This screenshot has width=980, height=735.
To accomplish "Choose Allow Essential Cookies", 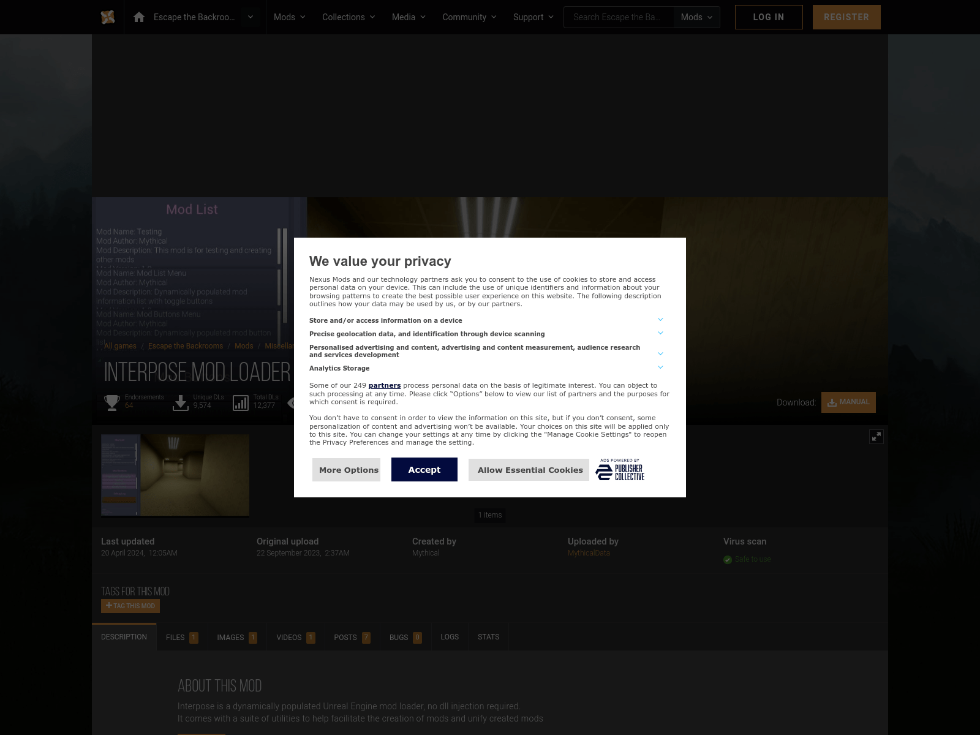I will coord(529,470).
